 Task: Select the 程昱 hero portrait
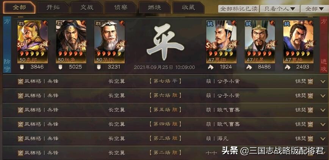[x=260, y=42]
